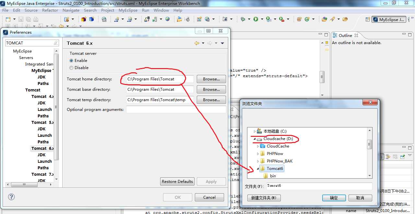415x214 pixels.
Task: Open the Window menu
Action: point(161,10)
